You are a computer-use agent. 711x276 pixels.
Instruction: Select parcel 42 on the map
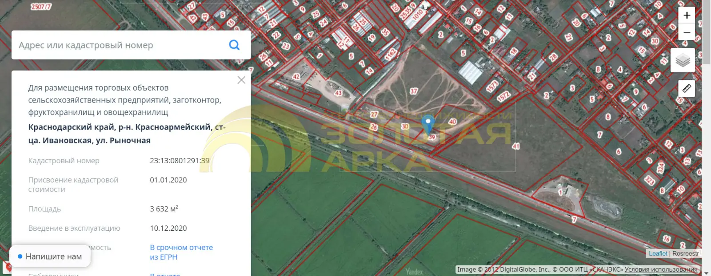(x=296, y=76)
